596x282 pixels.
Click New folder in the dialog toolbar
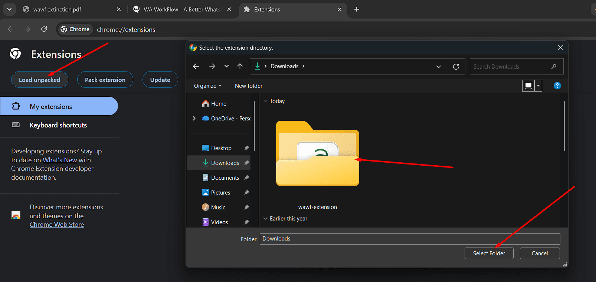(x=249, y=86)
